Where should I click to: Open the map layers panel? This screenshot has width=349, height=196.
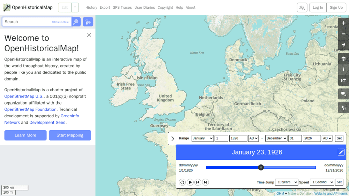pyautogui.click(x=343, y=58)
